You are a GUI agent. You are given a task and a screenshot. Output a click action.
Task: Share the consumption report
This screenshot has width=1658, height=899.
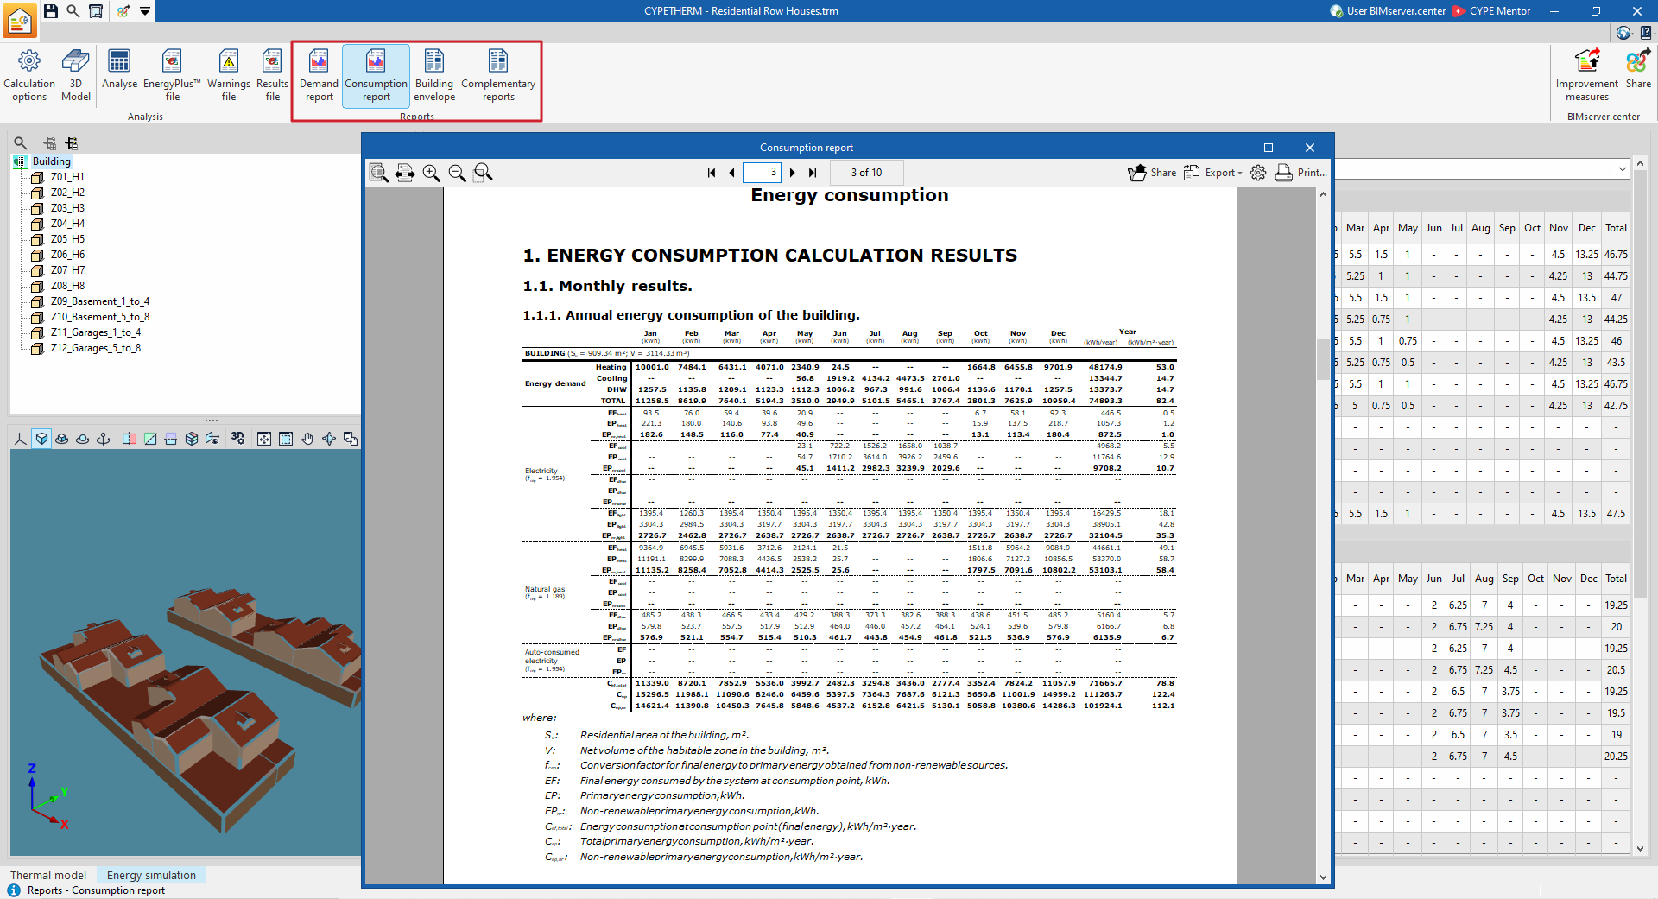(x=1152, y=173)
